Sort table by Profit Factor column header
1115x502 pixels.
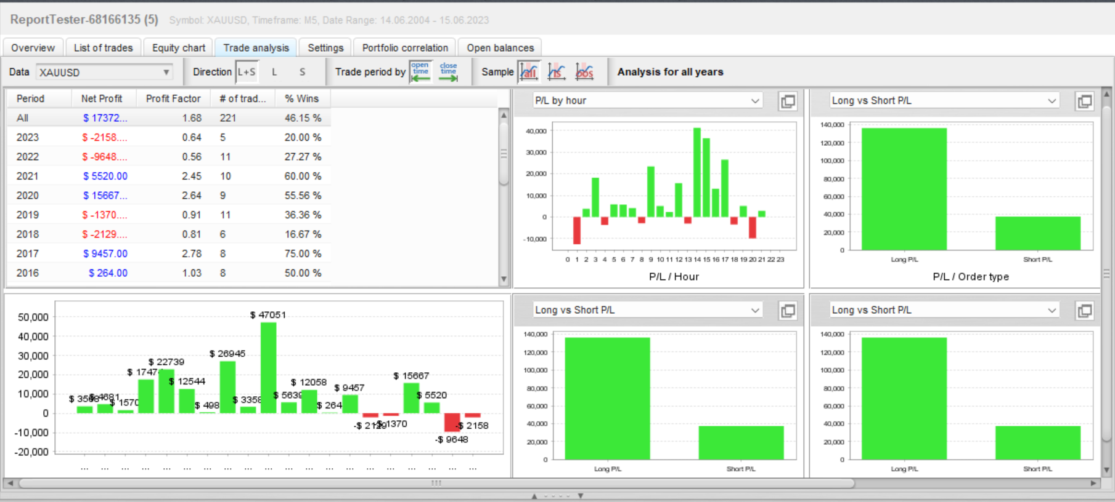[x=173, y=98]
